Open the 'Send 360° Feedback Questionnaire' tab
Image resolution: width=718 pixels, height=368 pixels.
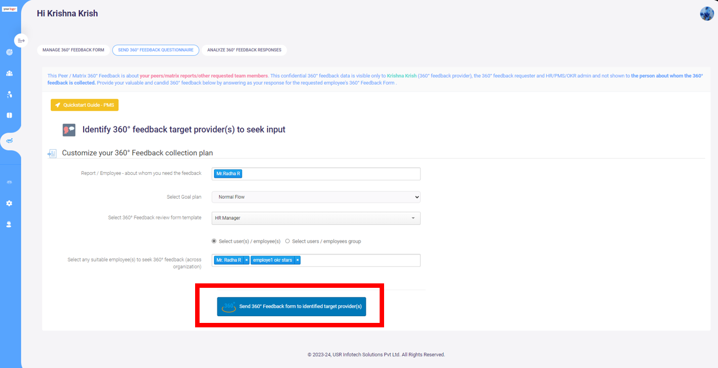pos(156,50)
